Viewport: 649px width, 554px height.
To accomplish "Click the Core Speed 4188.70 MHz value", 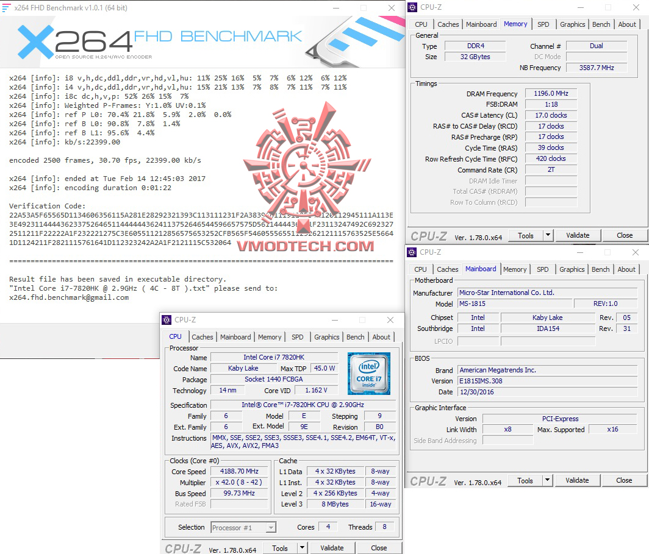I will pos(239,471).
